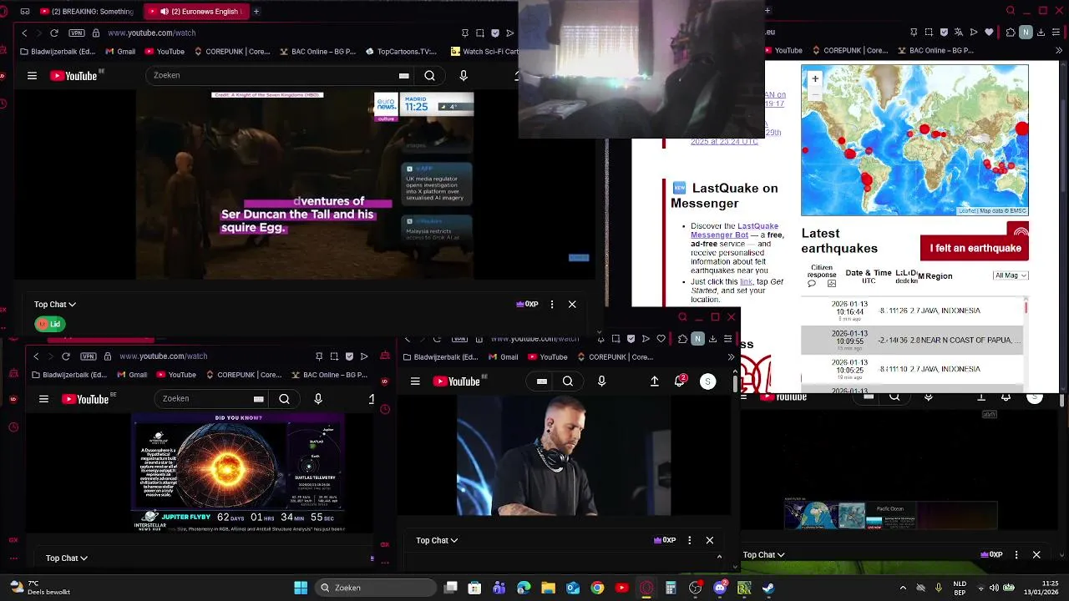Open BAC Online bookmark in bottom-left browser
This screenshot has width=1069, height=601.
coord(329,375)
